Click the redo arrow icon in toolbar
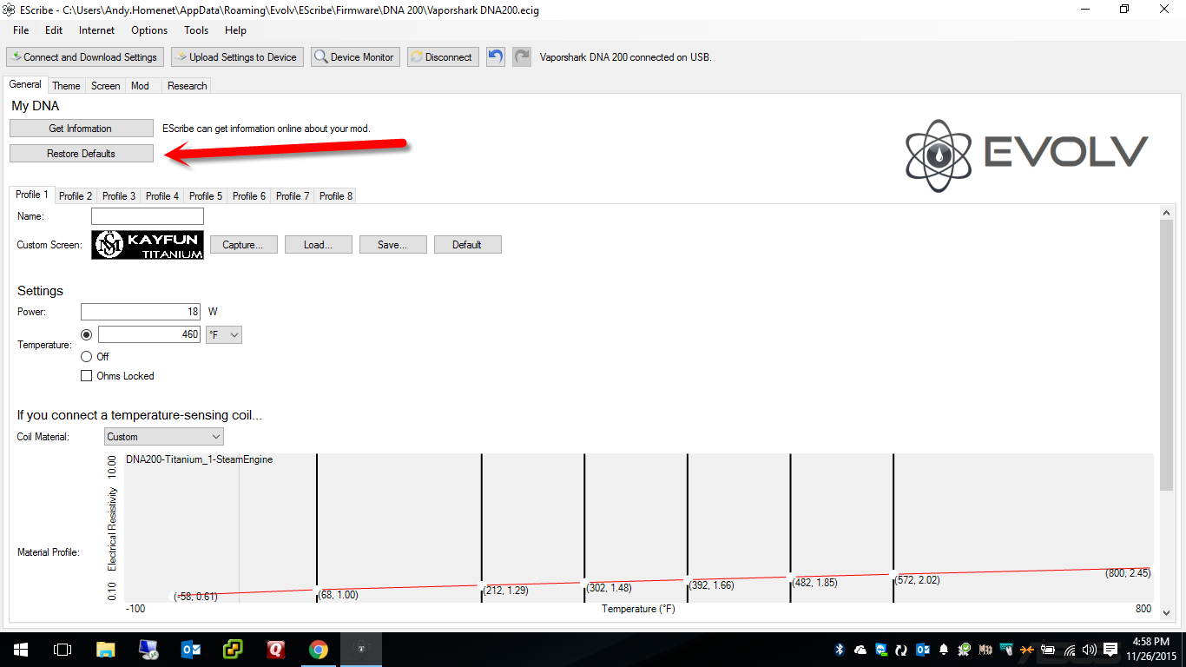Screen dimensions: 1186x667 coord(521,57)
